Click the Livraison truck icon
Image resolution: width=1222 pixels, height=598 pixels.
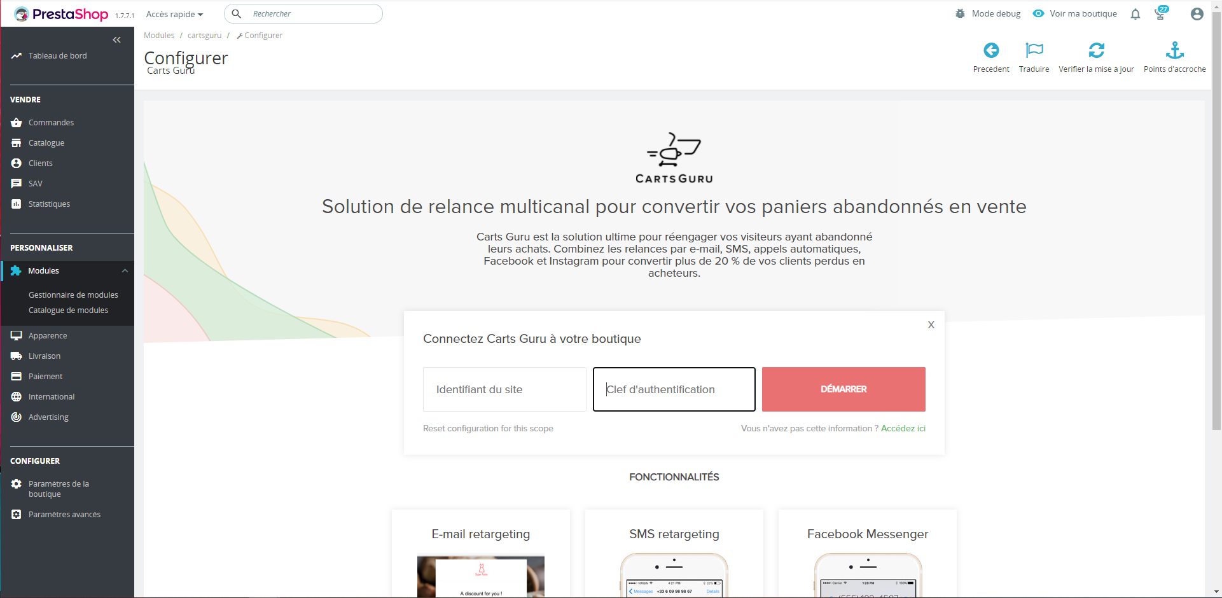(17, 356)
